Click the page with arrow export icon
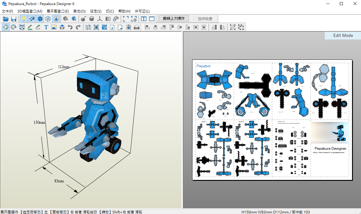The width and height of the screenshot is (361, 214). tap(120, 27)
